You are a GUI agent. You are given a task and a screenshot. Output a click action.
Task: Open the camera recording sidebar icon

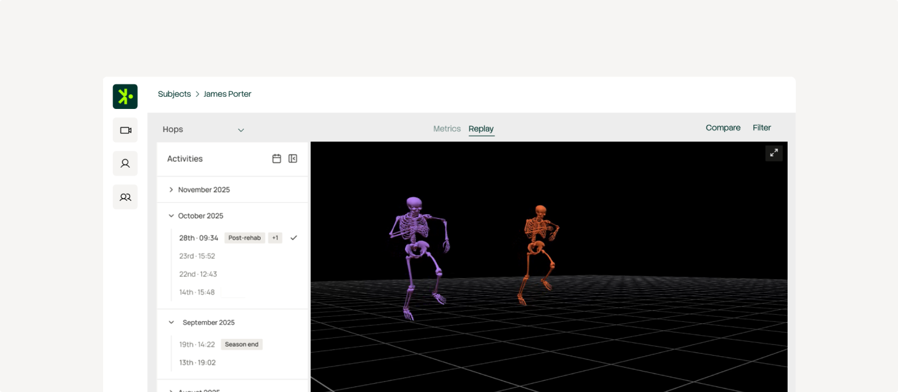point(125,130)
